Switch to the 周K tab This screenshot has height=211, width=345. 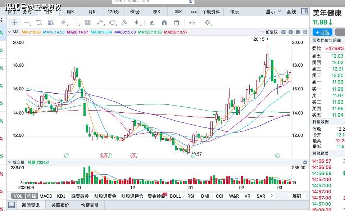pyautogui.click(x=71, y=12)
